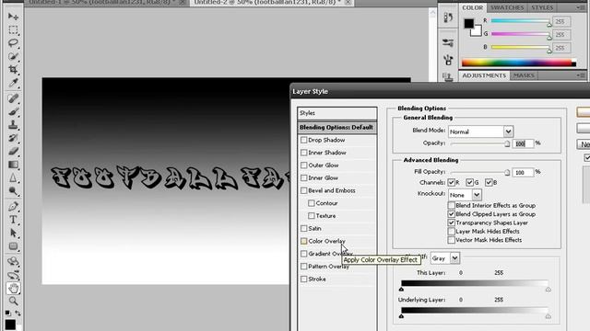The image size is (590, 331).
Task: Click the Opacity slider handle
Action: [x=507, y=143]
